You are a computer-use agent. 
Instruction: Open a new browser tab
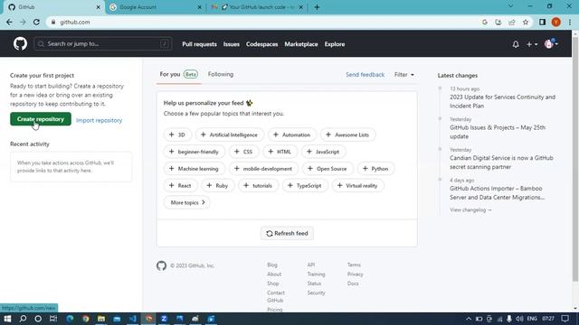(x=317, y=7)
